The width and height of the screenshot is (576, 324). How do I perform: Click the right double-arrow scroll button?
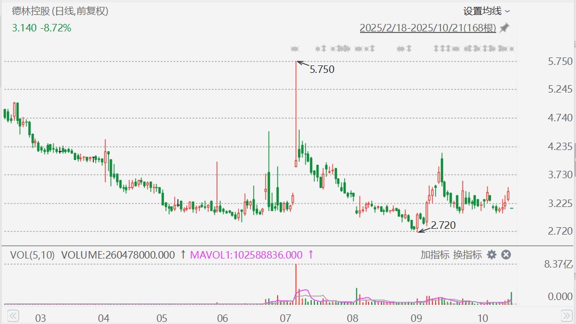point(567,315)
